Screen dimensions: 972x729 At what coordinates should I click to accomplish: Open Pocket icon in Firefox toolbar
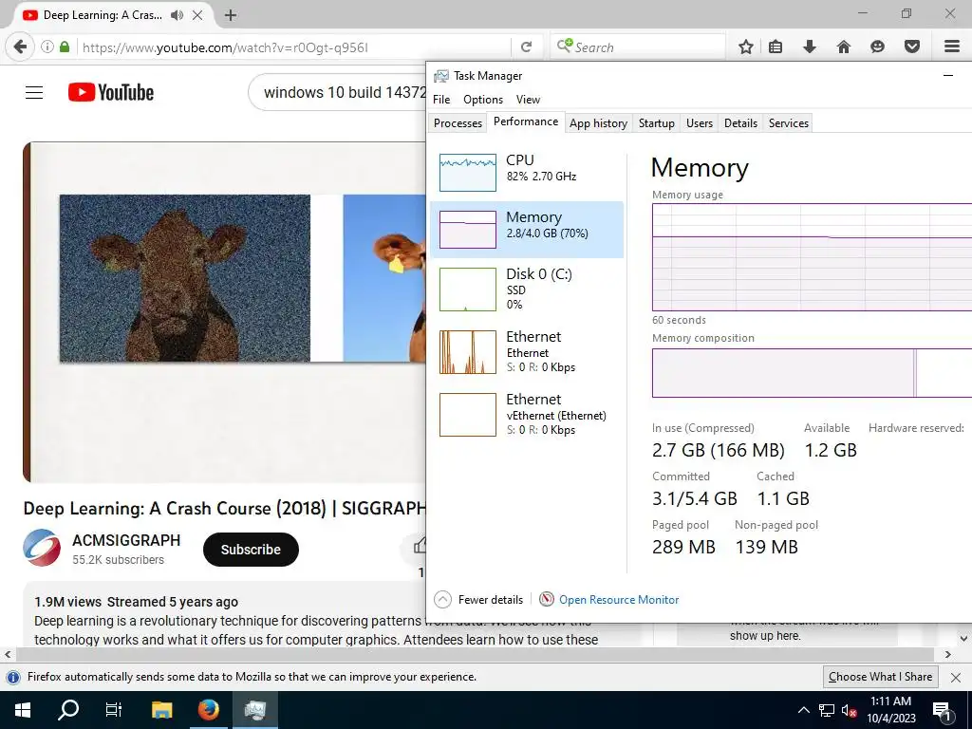[x=912, y=47]
